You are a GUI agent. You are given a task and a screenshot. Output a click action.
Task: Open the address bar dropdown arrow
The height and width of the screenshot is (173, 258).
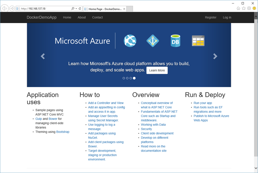76,9
